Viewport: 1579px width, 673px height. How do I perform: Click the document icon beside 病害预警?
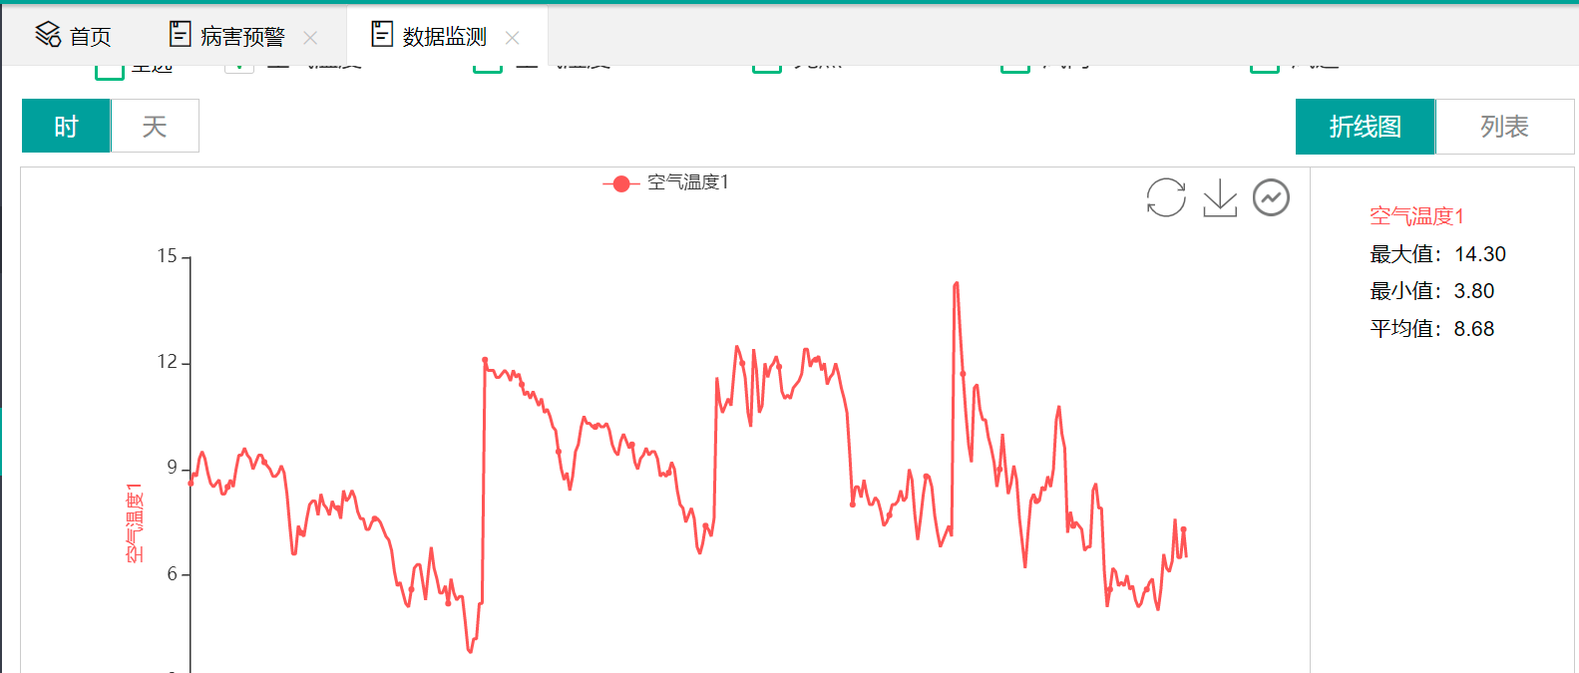point(180,35)
